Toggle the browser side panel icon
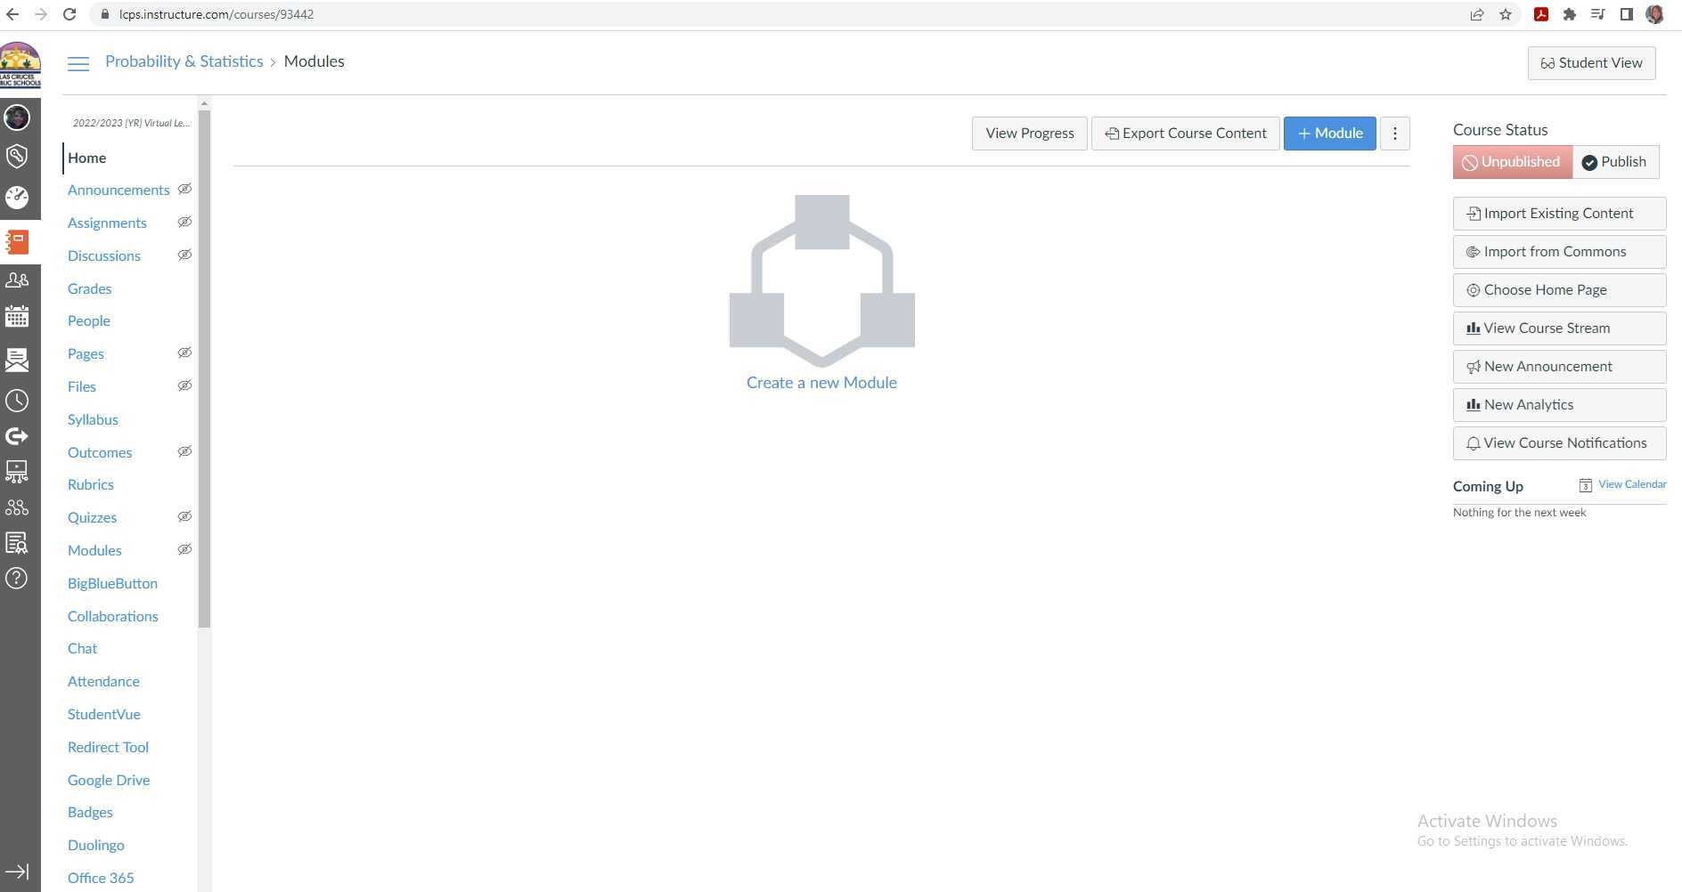The height and width of the screenshot is (892, 1682). (1627, 14)
